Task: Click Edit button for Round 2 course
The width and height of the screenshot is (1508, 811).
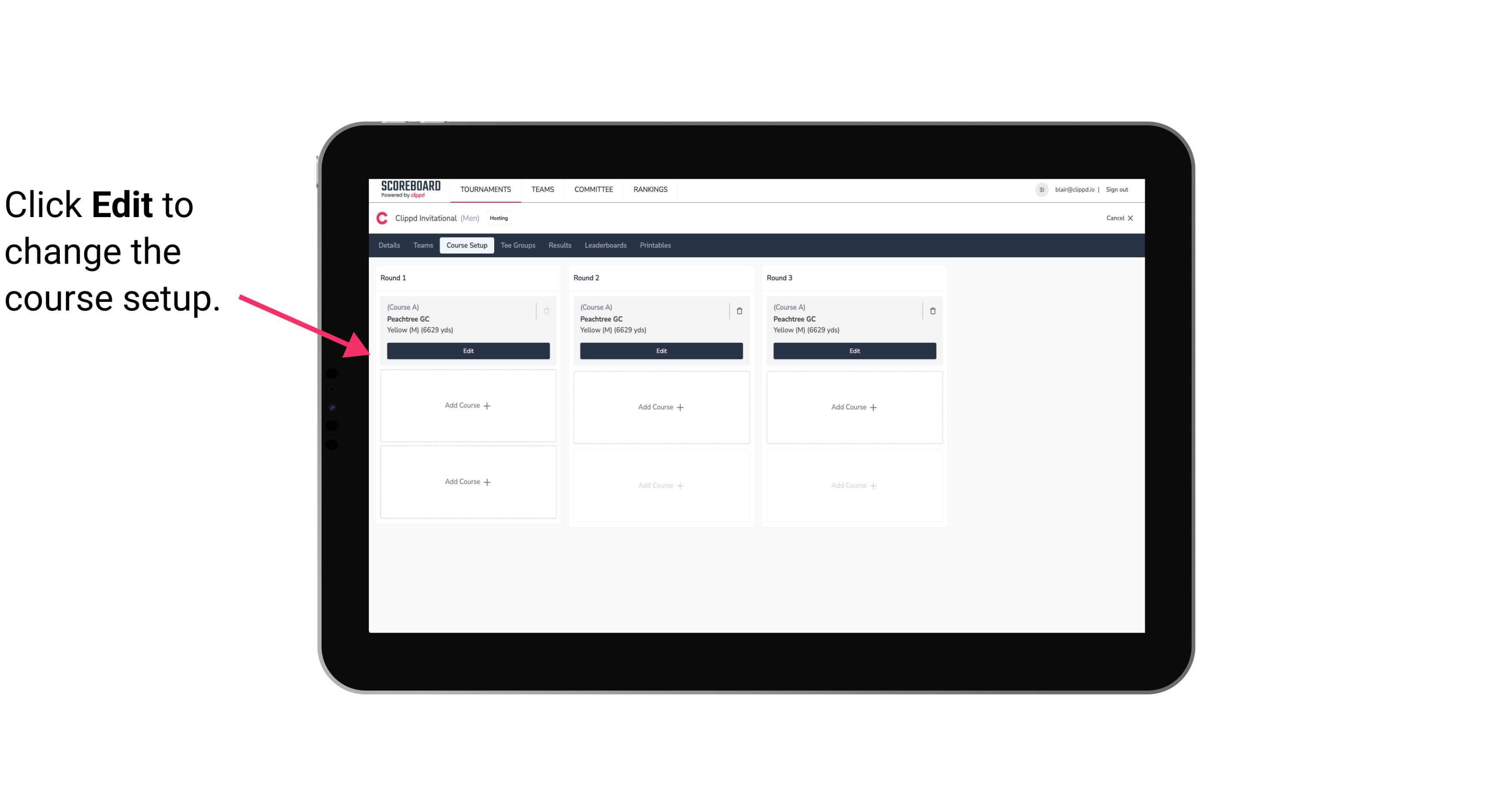Action: click(661, 351)
